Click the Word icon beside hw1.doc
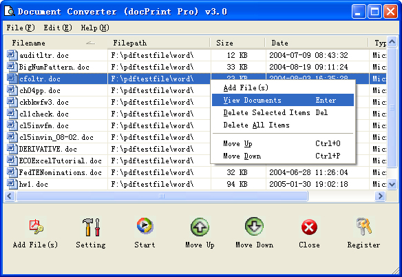This screenshot has width=402, height=277. tap(12, 184)
